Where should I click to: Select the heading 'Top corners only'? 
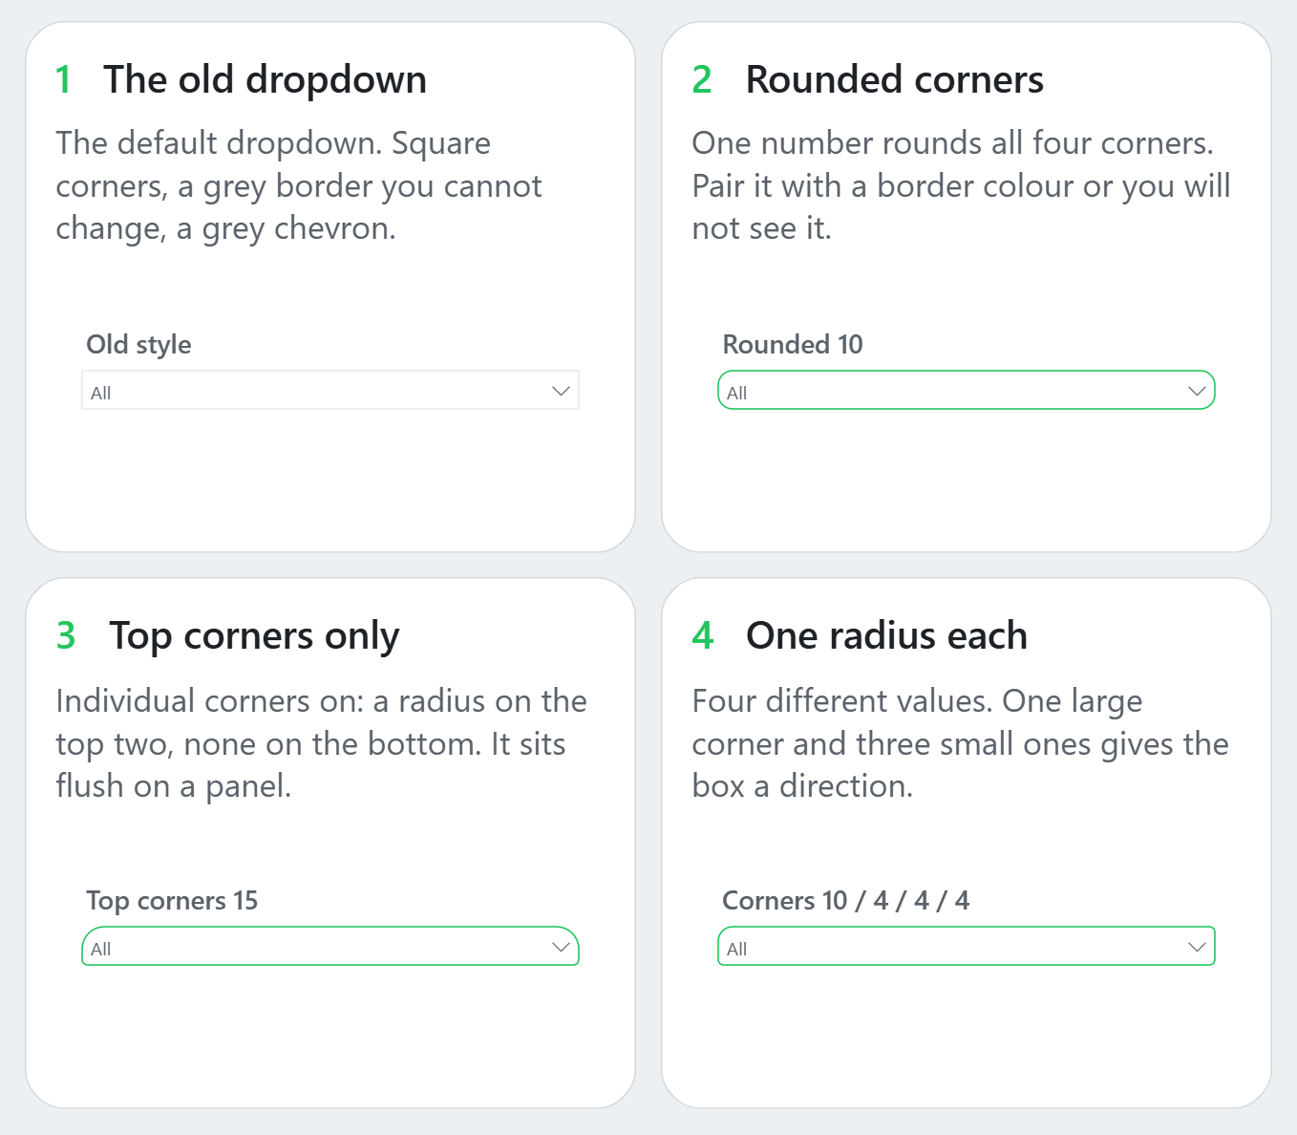[254, 636]
